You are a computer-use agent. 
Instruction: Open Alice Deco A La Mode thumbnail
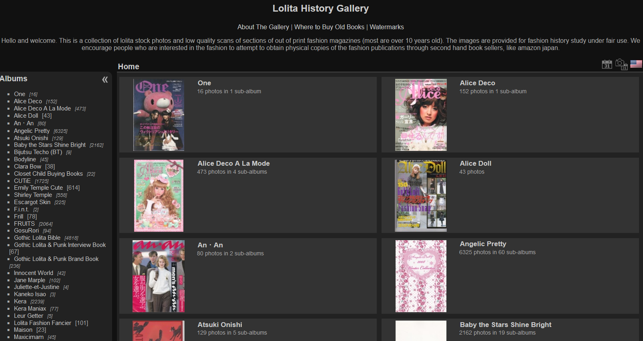[x=159, y=196]
